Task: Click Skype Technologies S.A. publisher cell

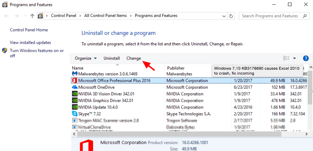Action: (189, 114)
